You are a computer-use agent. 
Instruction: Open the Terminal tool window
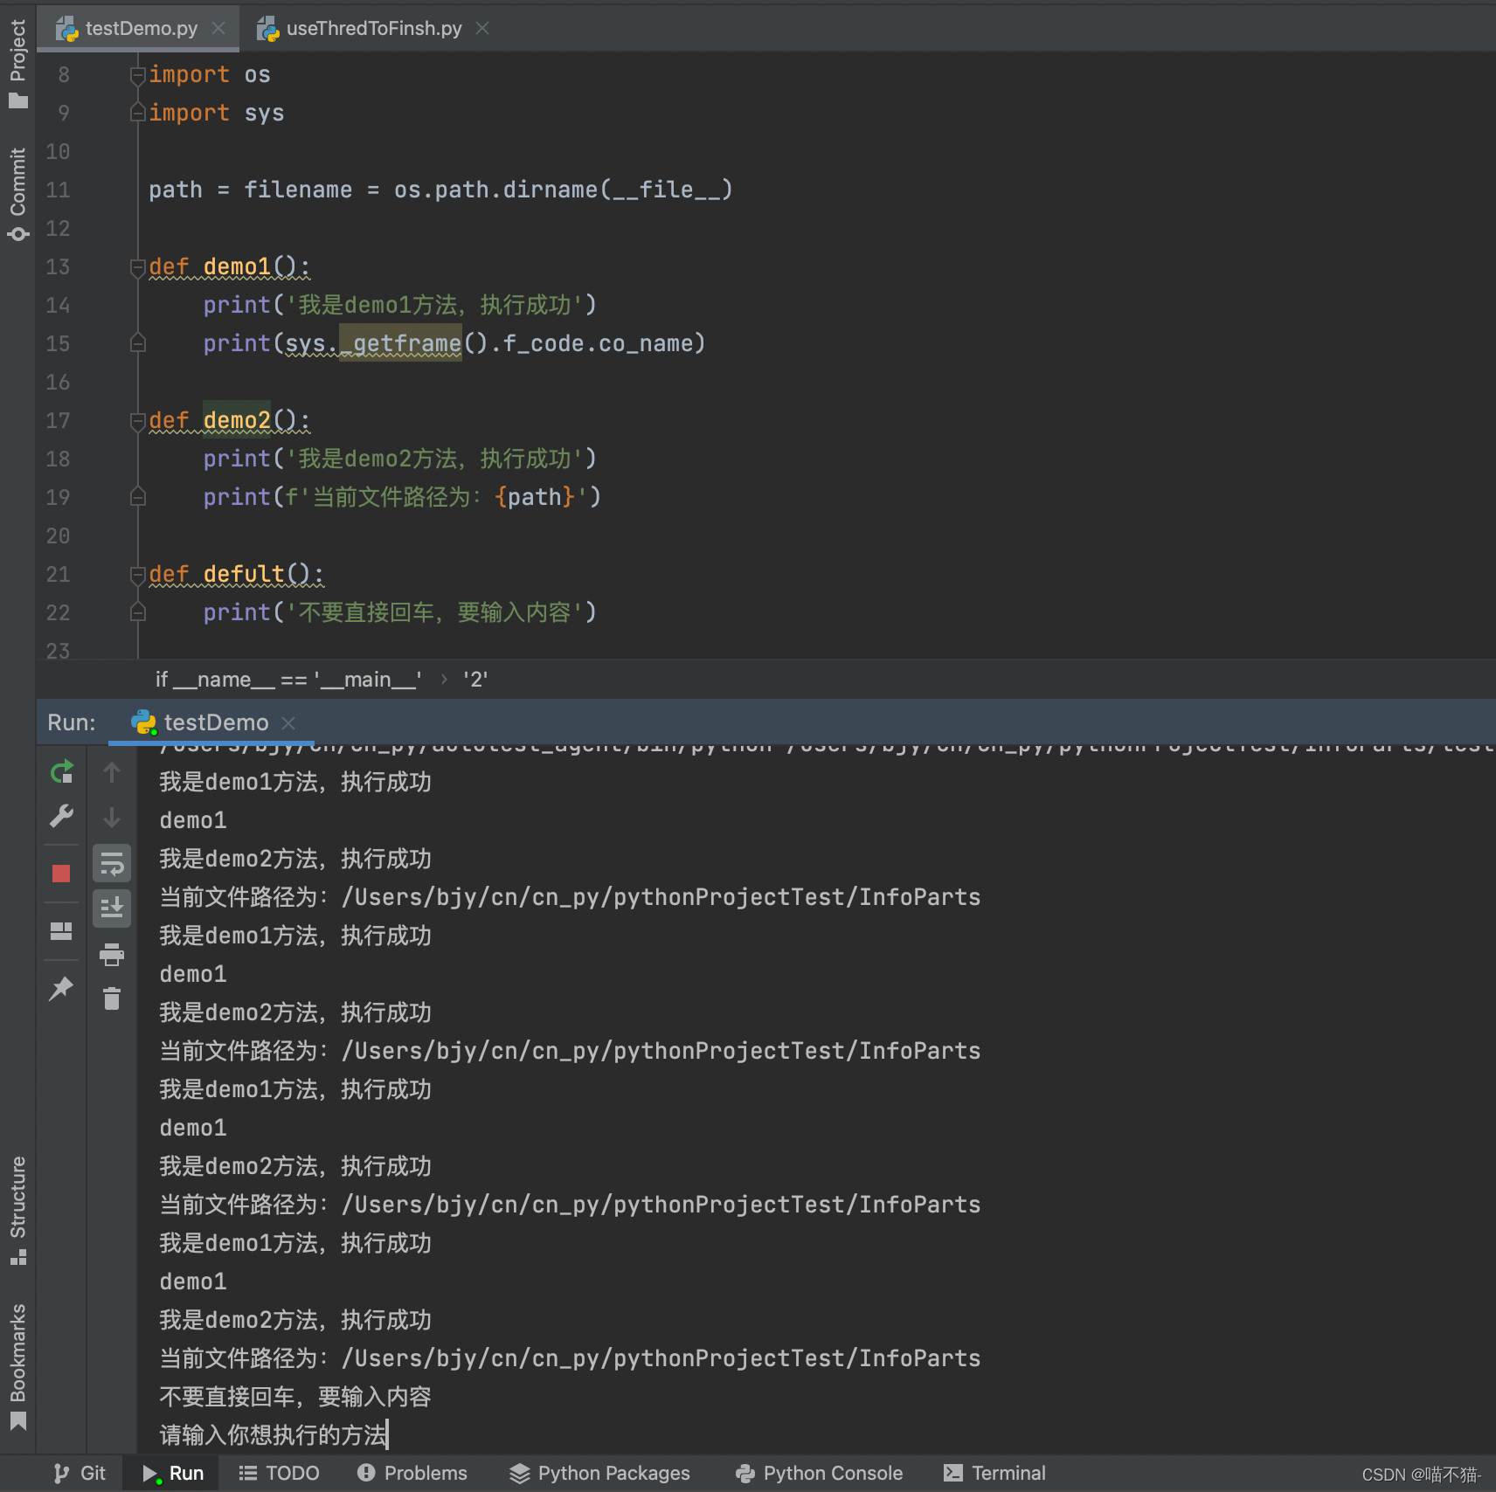(995, 1474)
